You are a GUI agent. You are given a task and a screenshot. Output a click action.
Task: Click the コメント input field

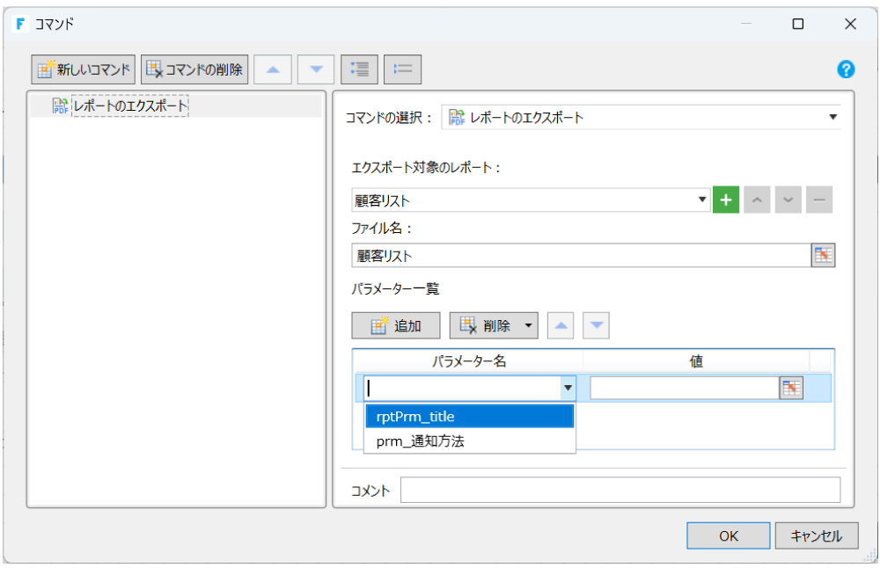[620, 491]
